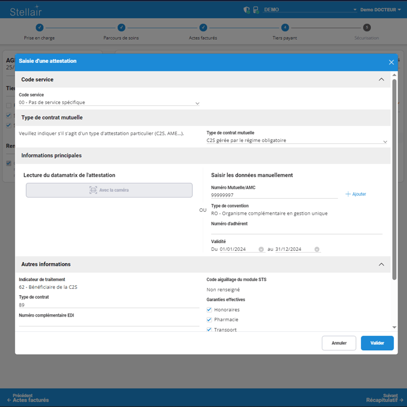Uncheck the Honoraires guarantee checkbox
Image resolution: width=407 pixels, height=407 pixels.
coord(209,309)
